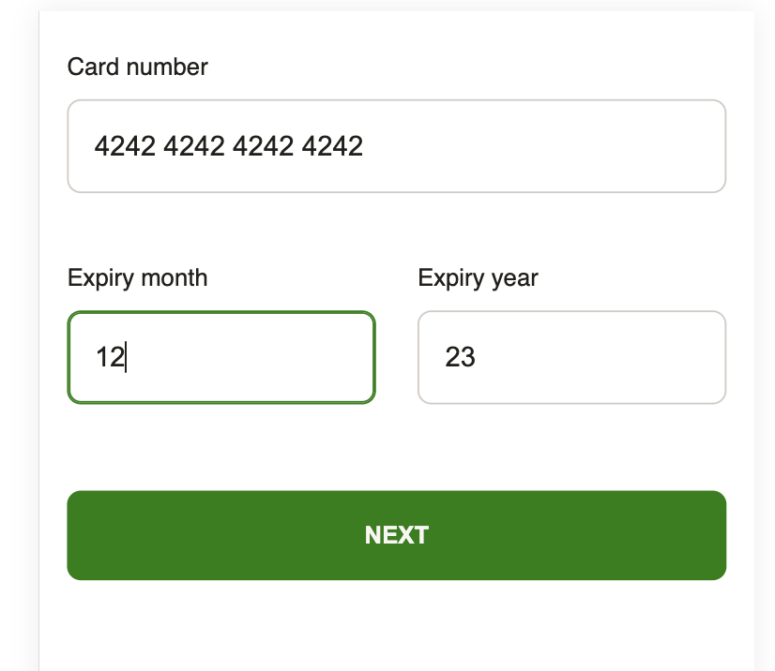Place cursor in the 4242 card digits
The width and height of the screenshot is (775, 671).
(228, 146)
